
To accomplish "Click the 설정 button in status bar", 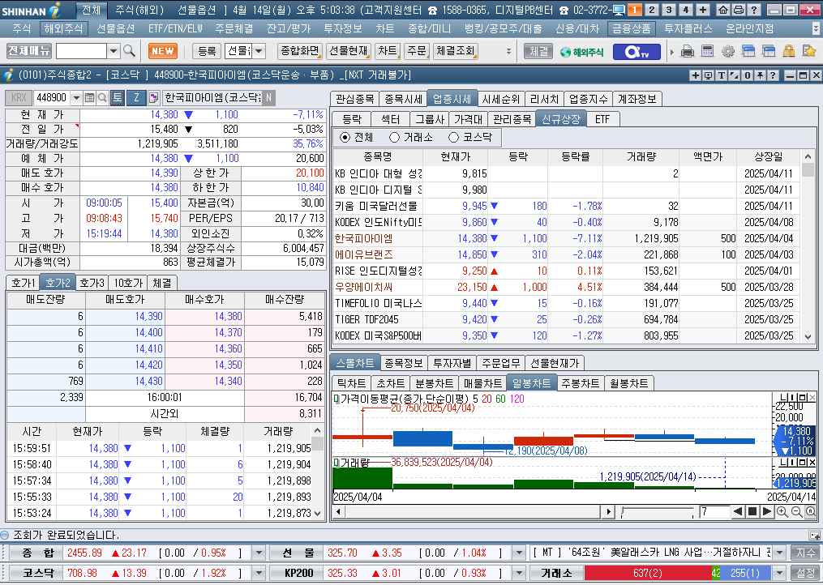I will 805,573.
